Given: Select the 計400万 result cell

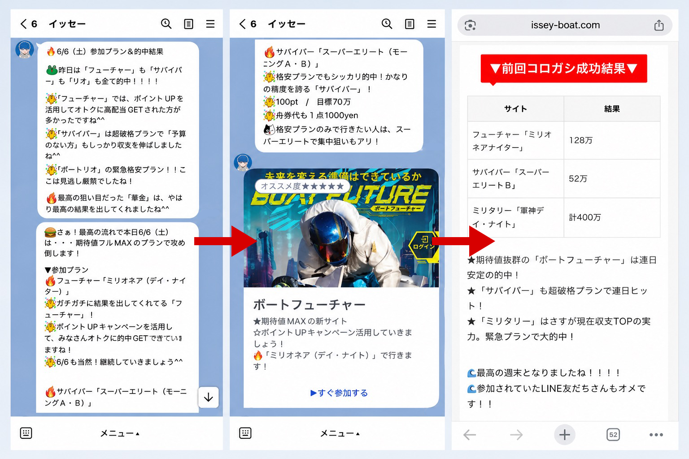Looking at the screenshot, I should click(612, 217).
